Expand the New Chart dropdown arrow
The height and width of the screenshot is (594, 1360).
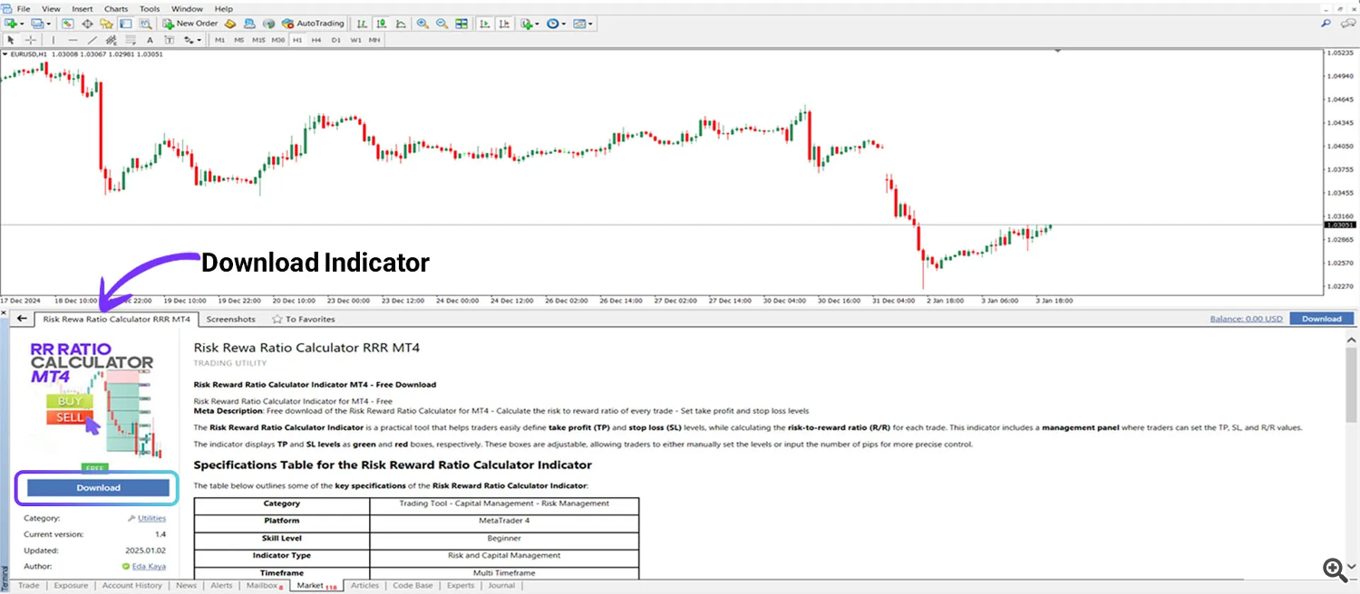(23, 23)
